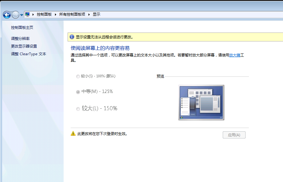Click the blue info icon in yellow bar
This screenshot has height=182, width=283.
72,37
